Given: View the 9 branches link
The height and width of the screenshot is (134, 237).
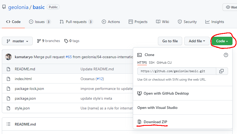Looking at the screenshot, I should [49, 41].
